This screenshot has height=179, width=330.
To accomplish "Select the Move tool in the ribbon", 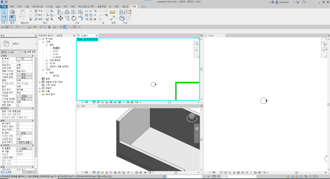I will pyautogui.click(x=60, y=18).
